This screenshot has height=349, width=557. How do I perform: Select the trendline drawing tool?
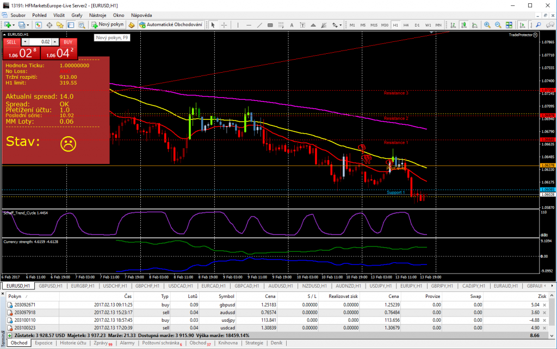click(259, 25)
